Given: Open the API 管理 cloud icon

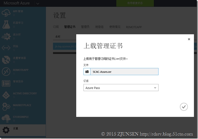Looking at the screenshot, I should [6, 13].
